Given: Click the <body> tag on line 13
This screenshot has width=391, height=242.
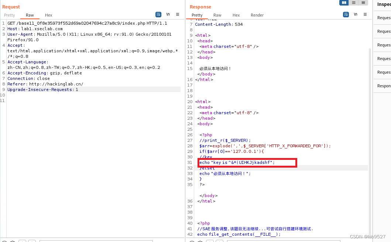Looking at the screenshot, I should pos(205,57).
